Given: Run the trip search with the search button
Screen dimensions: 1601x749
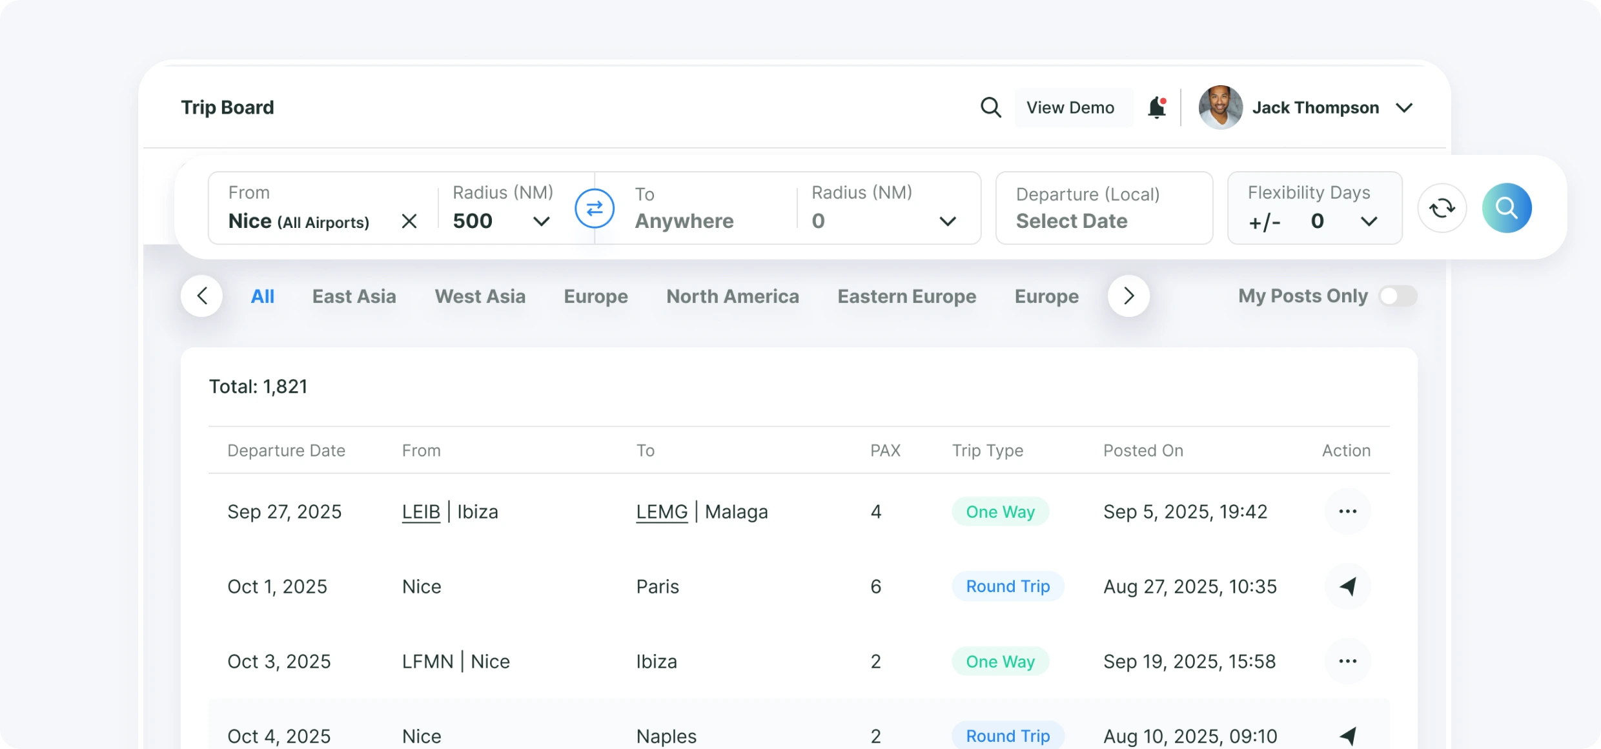Looking at the screenshot, I should (x=1507, y=208).
